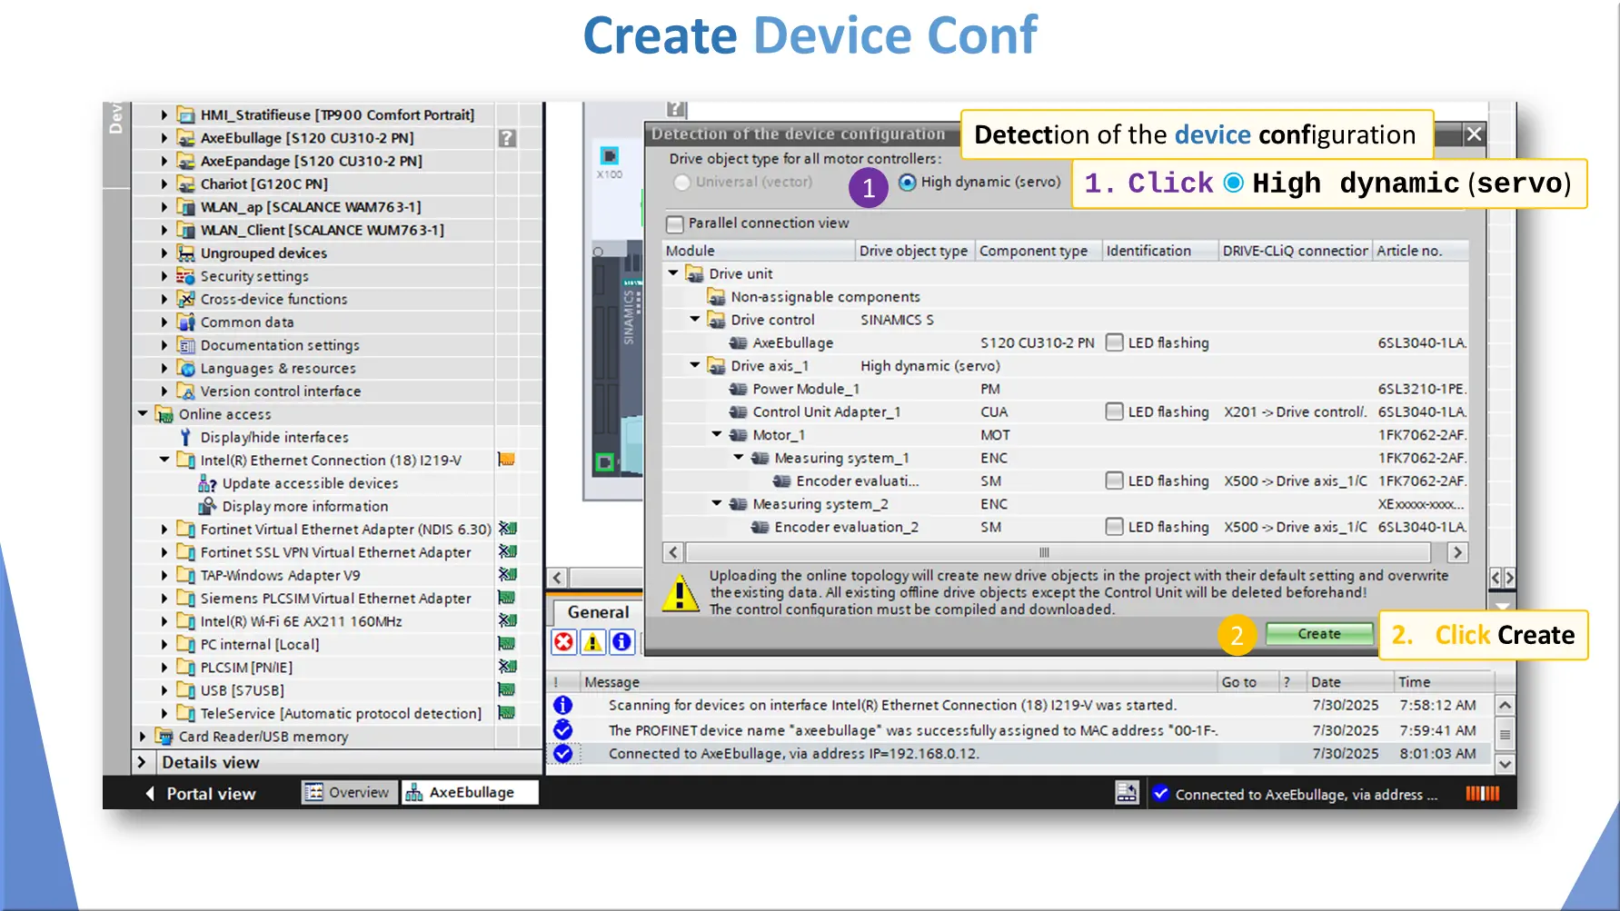Check LED flashing for AxeEbullage

point(1114,343)
